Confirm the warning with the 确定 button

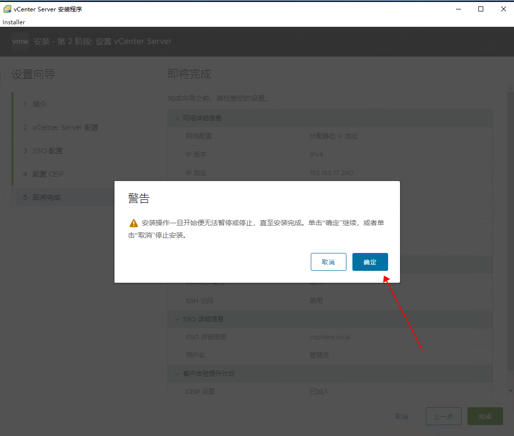[370, 262]
